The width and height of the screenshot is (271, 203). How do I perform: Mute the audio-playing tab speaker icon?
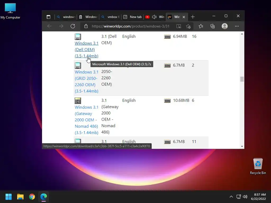(154, 17)
